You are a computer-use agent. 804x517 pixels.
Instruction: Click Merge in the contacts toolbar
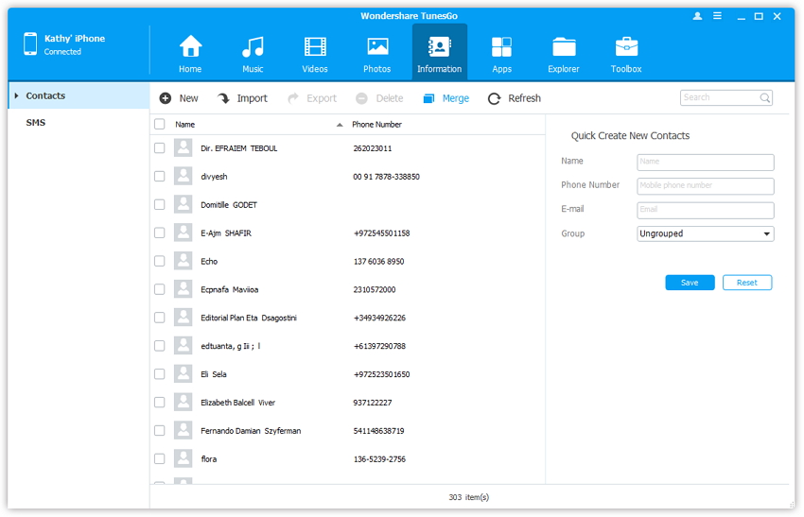coord(446,98)
